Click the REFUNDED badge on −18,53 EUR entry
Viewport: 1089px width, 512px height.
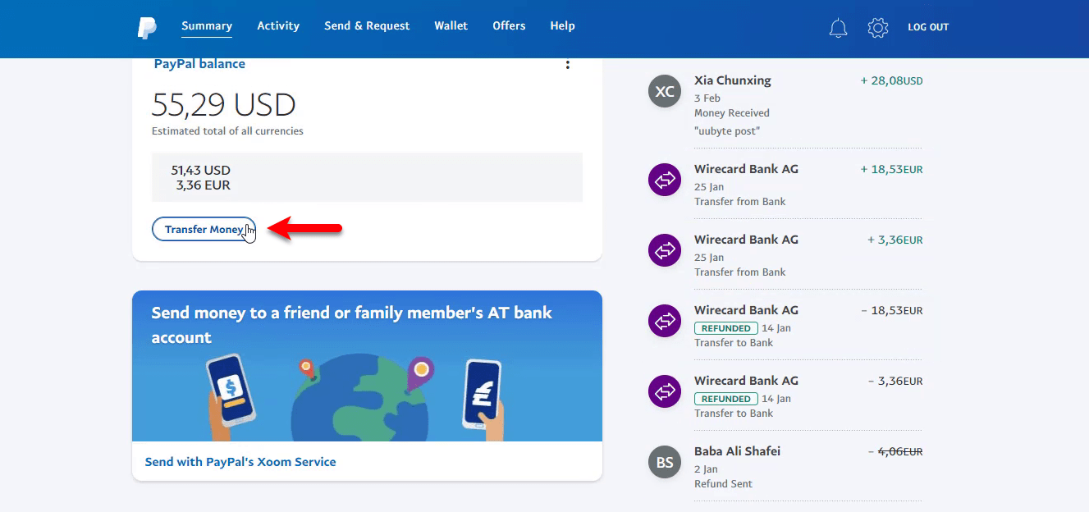point(726,328)
